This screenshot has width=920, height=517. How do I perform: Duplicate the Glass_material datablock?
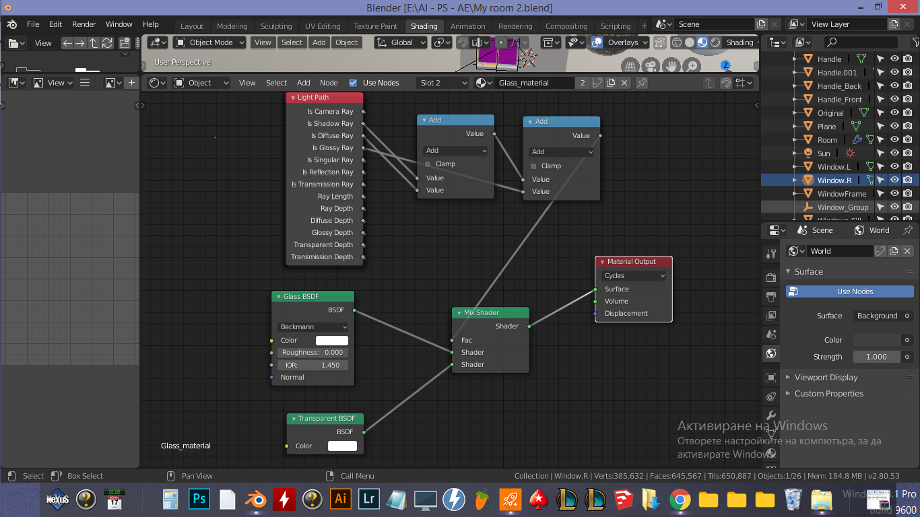pos(611,83)
